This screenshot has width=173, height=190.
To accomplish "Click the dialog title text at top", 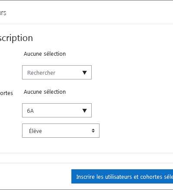I will click(3, 13).
